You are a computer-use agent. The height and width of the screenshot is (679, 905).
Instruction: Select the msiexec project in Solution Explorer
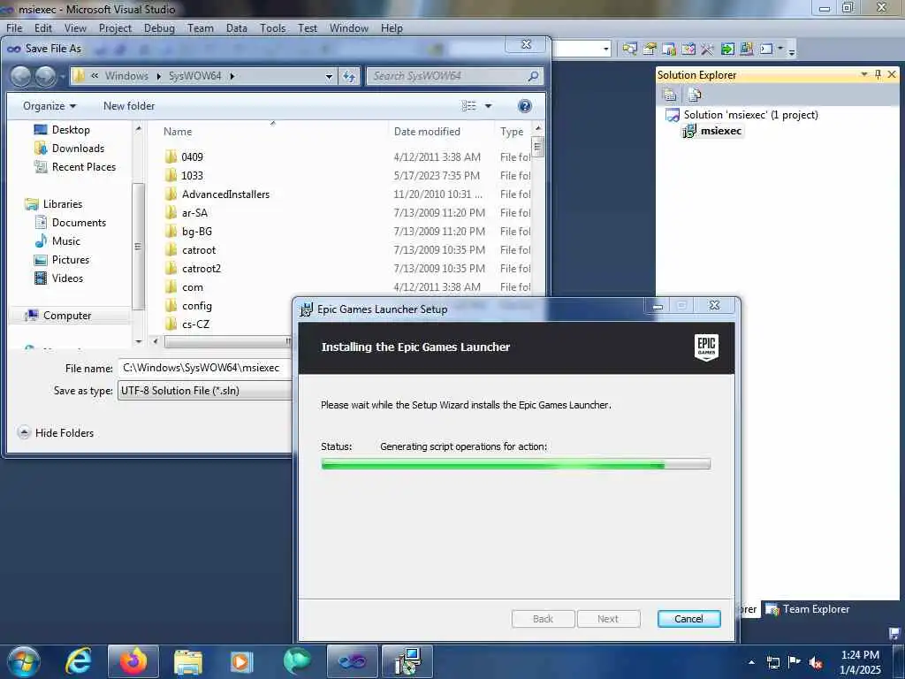[x=720, y=131]
